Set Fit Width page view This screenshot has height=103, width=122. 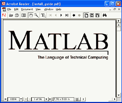pyautogui.click(x=97, y=15)
